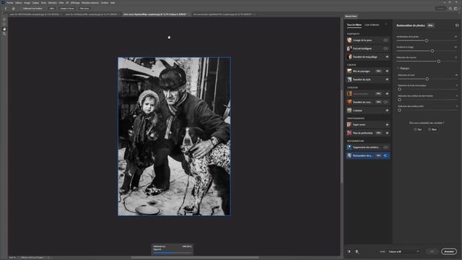462x260 pixels.
Task: Click the Restauration de photos filter row
Action: tap(368, 155)
